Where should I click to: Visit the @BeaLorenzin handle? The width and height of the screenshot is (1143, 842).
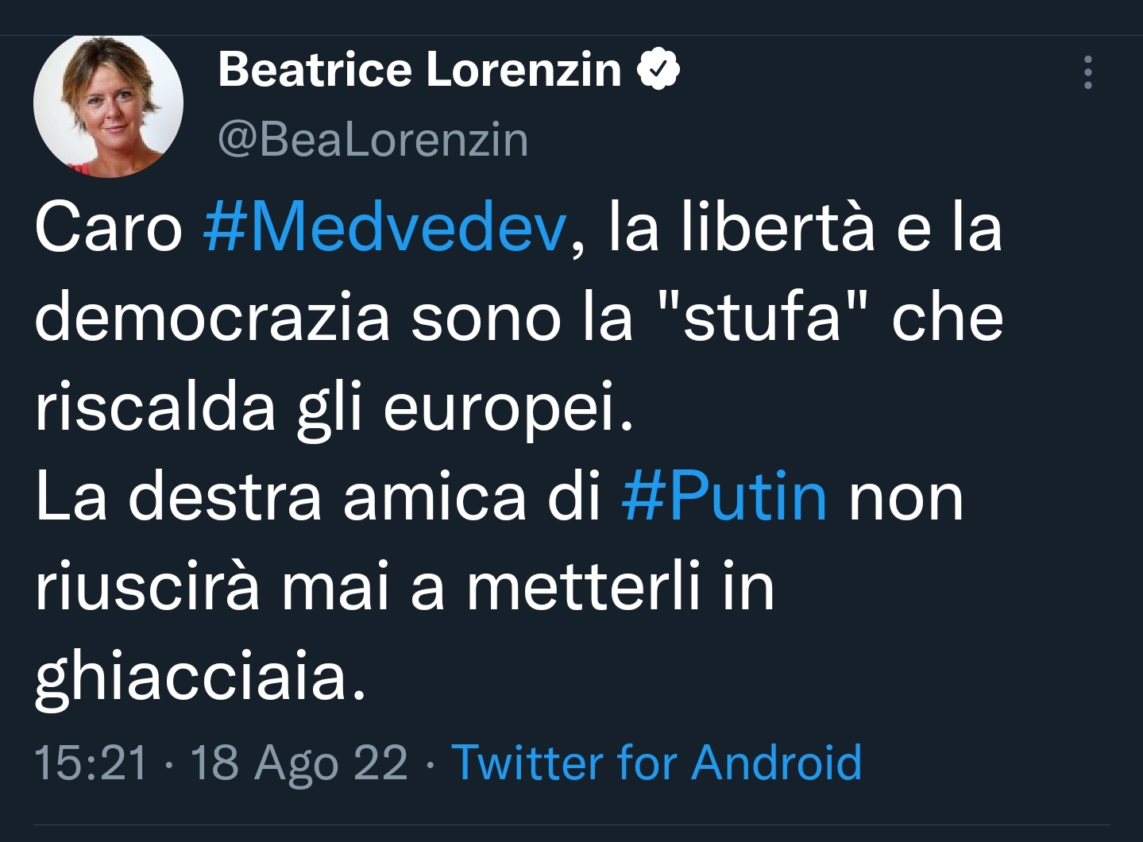click(373, 140)
